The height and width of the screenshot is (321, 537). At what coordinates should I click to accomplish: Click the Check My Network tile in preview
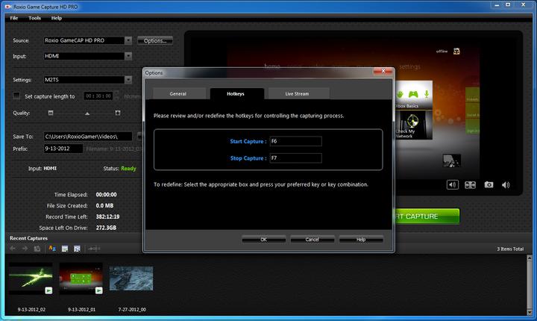tap(414, 125)
